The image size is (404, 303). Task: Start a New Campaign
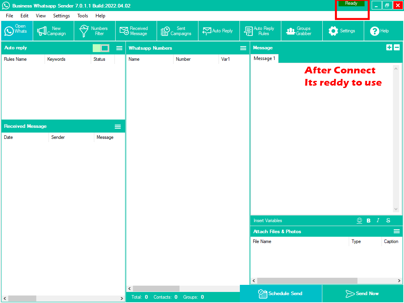[x=53, y=31]
